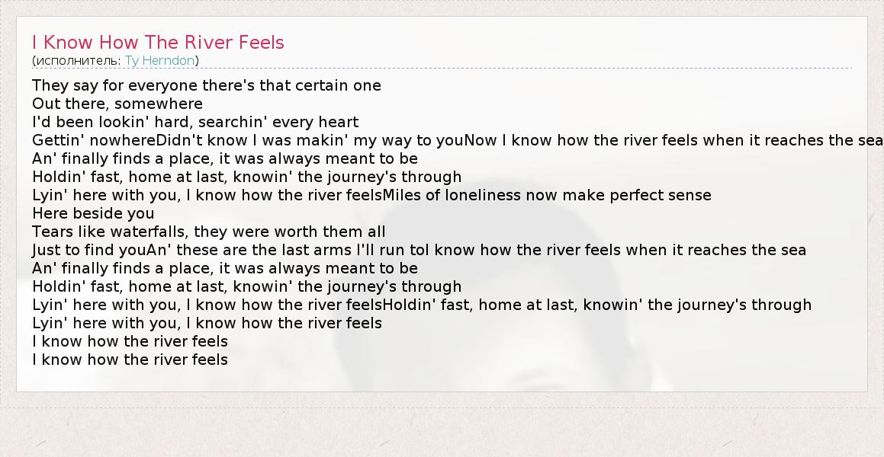Click the words 'Just to find you'

[x=89, y=250]
